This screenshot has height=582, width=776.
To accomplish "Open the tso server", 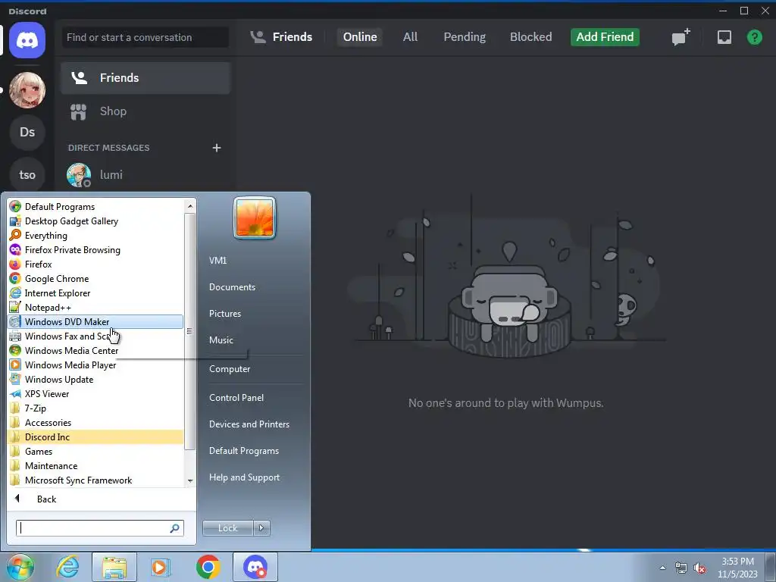I will coord(27,175).
